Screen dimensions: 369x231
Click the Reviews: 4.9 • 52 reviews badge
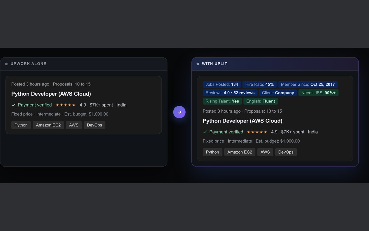click(230, 93)
